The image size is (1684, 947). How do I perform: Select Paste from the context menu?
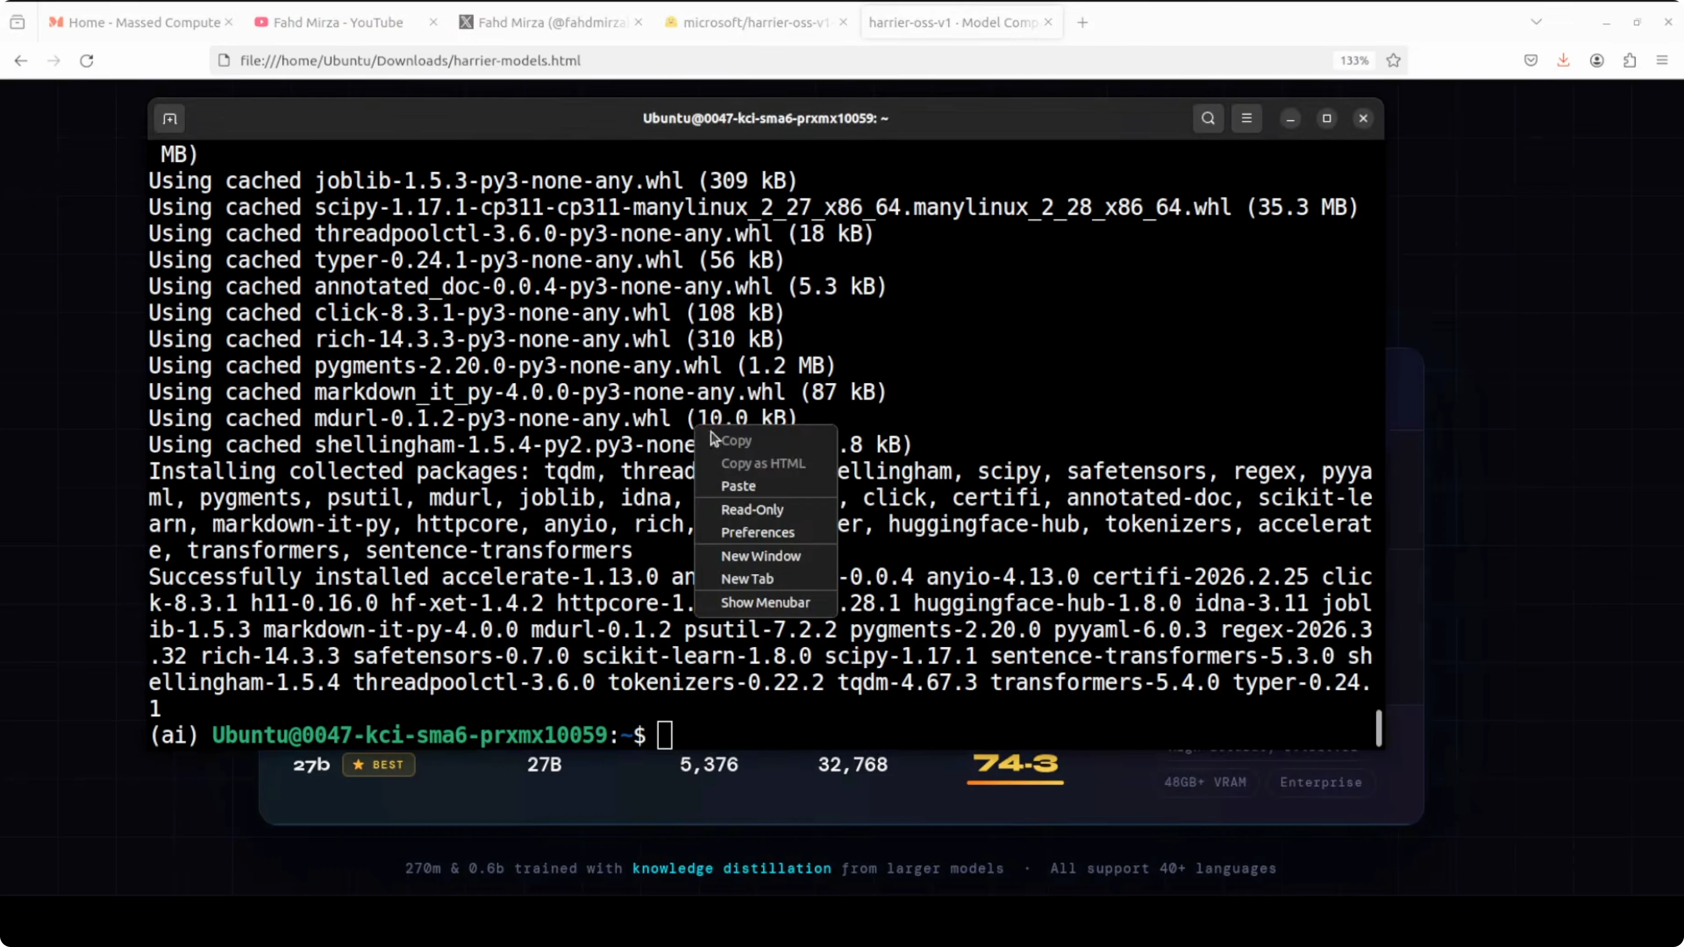coord(738,485)
